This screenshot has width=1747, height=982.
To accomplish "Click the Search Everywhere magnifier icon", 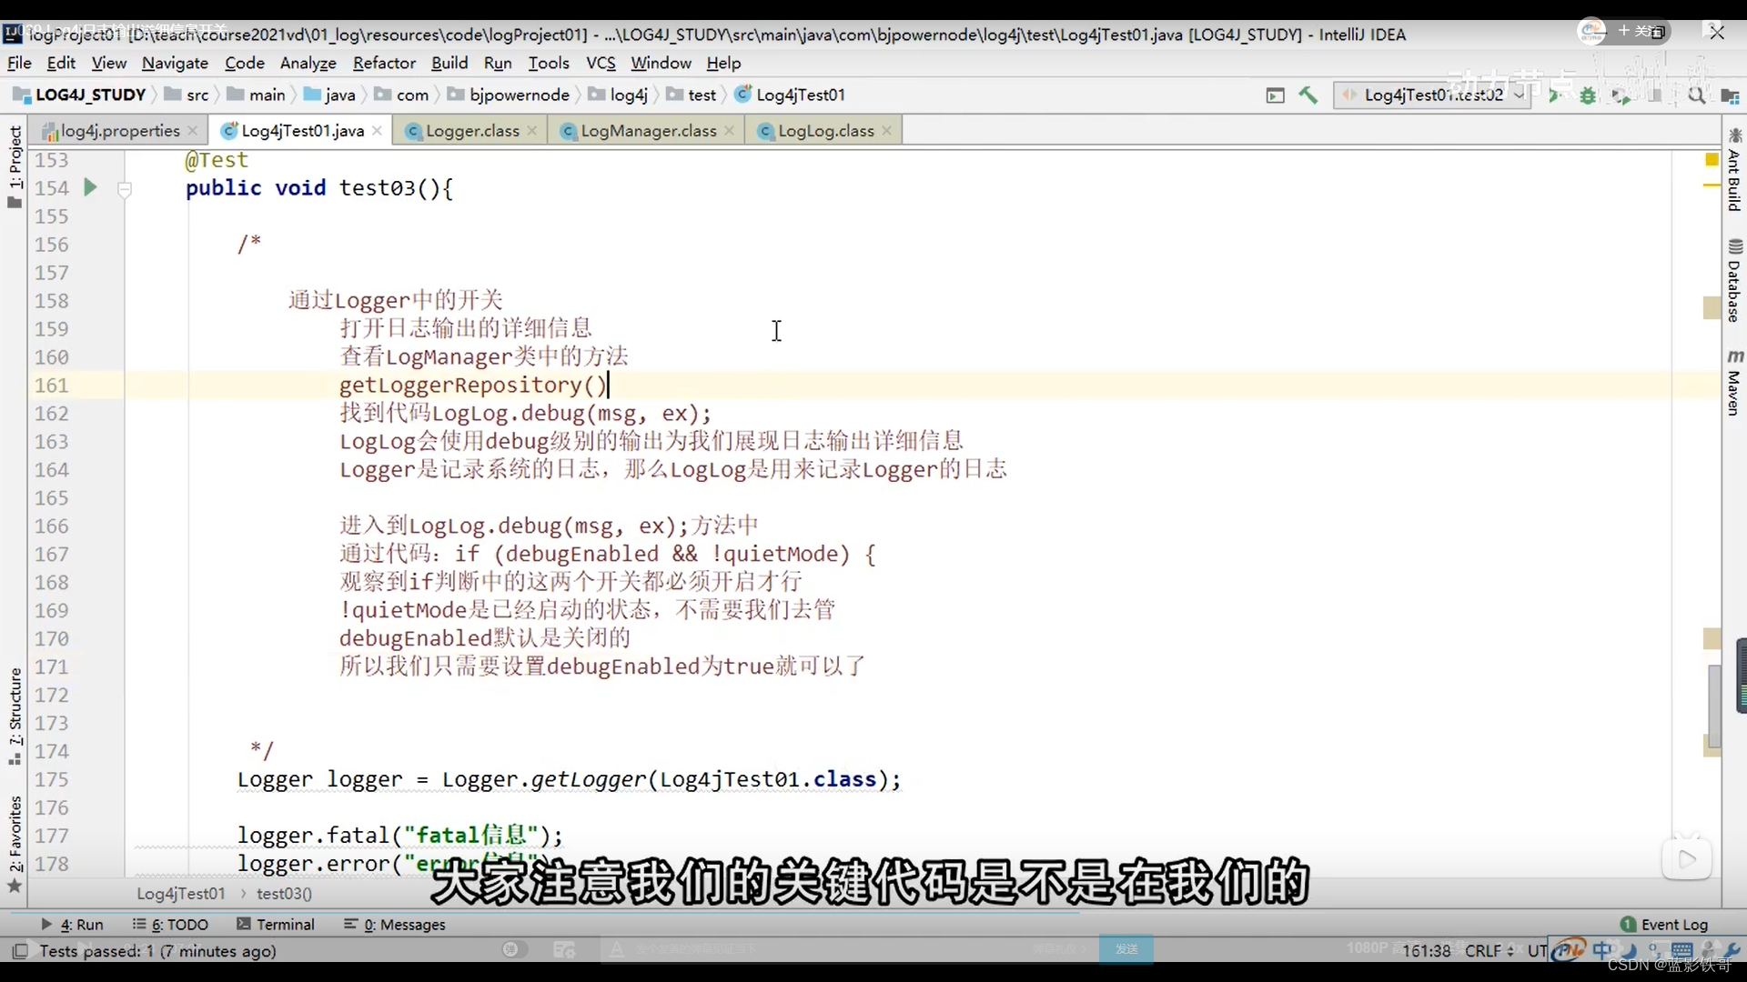I will click(x=1696, y=95).
